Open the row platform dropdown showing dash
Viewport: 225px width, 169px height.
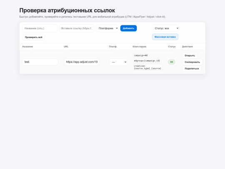pos(118,62)
